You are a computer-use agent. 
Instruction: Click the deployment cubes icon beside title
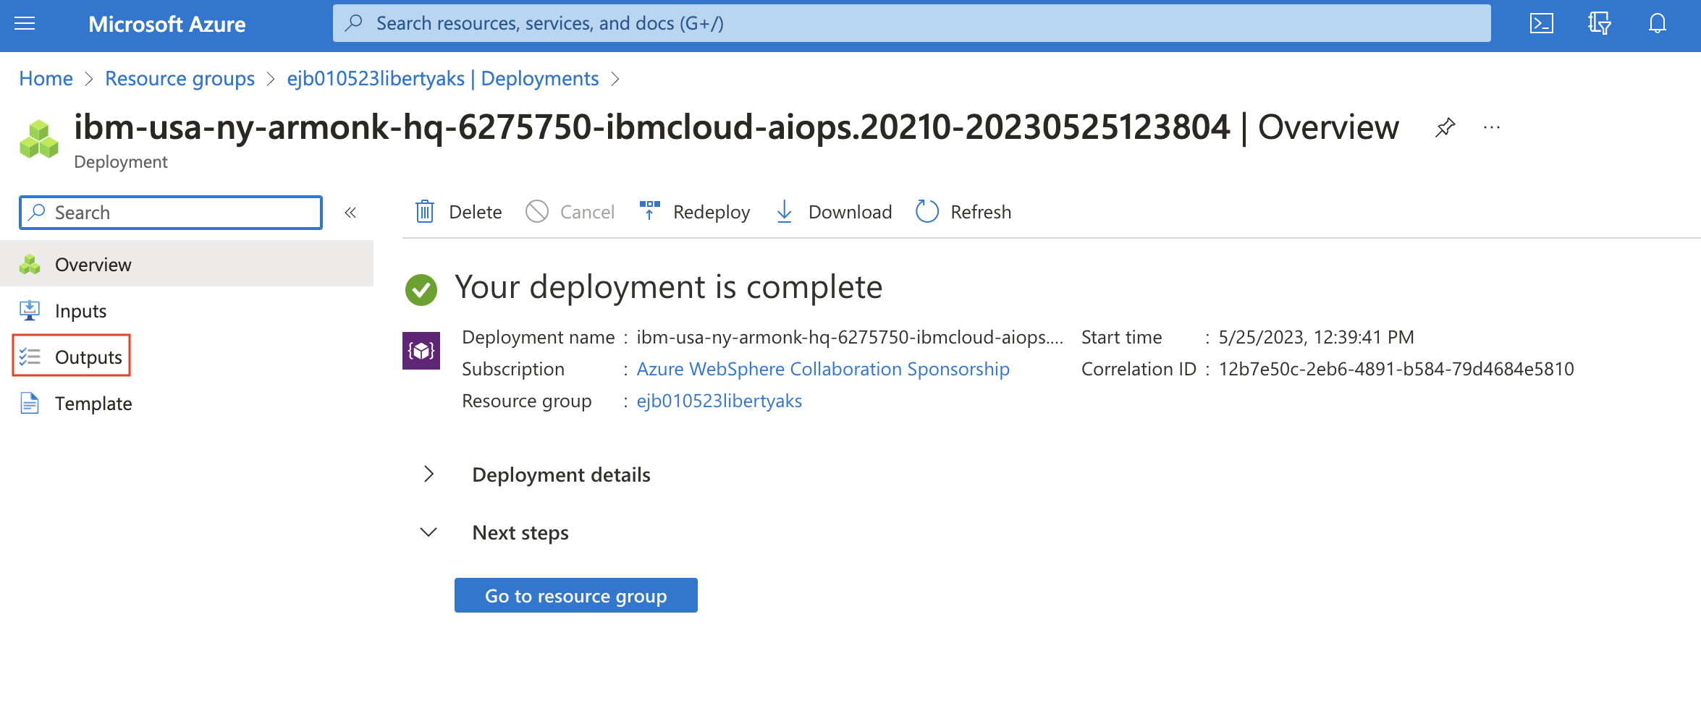pos(39,140)
